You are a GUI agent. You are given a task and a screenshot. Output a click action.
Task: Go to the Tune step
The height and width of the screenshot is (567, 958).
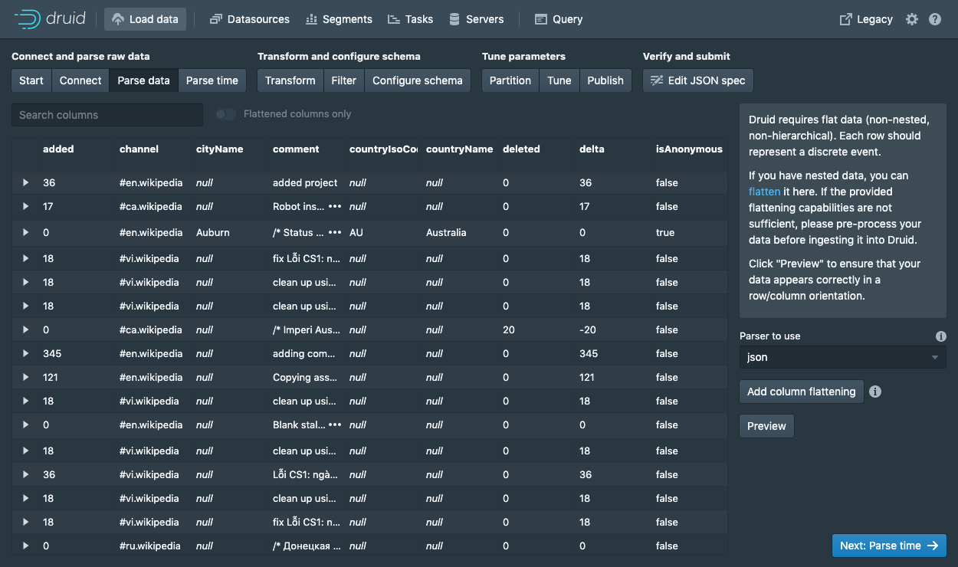pyautogui.click(x=559, y=80)
